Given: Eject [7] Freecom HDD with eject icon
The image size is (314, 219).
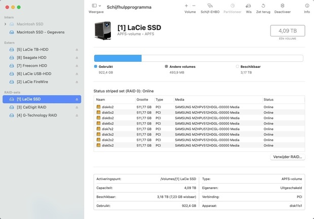Looking at the screenshot, I should [76, 66].
